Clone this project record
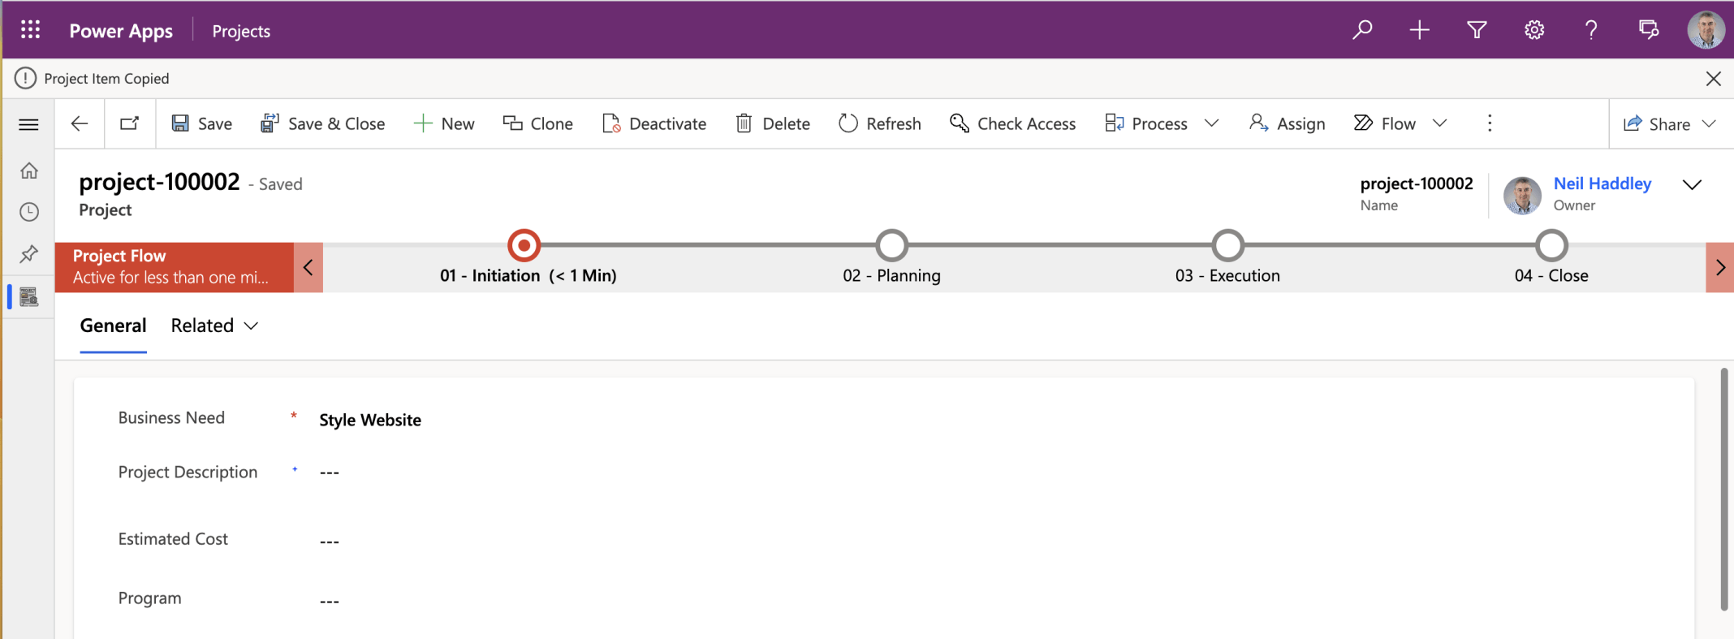The image size is (1734, 639). coord(538,123)
